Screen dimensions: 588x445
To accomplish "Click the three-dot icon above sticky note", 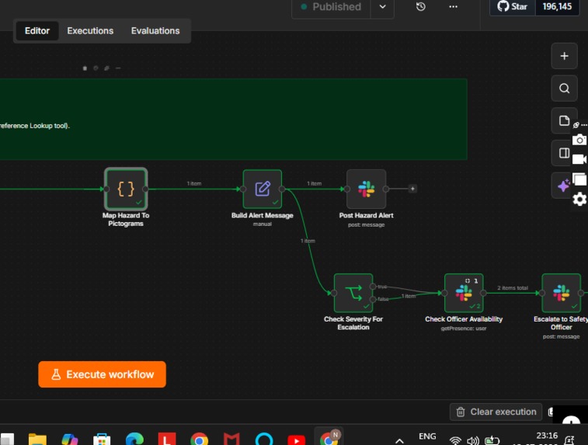I will tap(118, 68).
